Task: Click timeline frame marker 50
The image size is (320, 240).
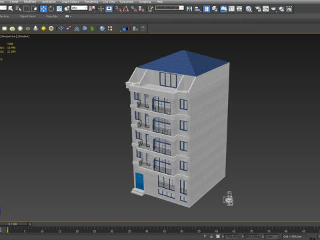Action: click(x=181, y=231)
